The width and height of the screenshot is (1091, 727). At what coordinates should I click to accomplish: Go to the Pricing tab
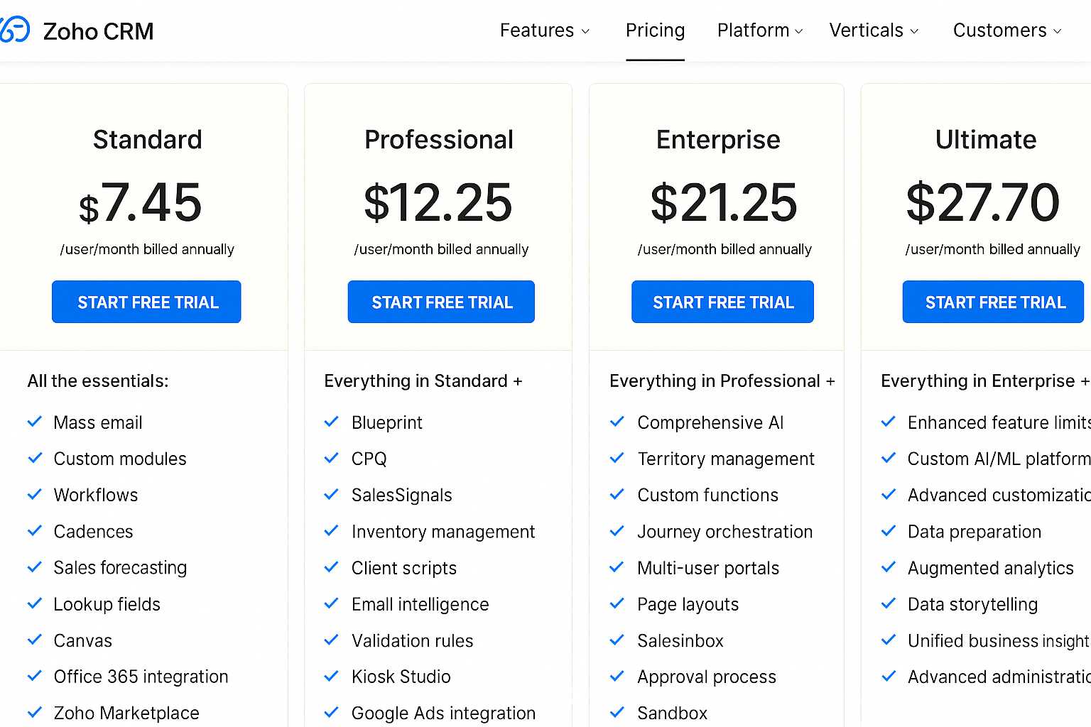click(x=655, y=31)
